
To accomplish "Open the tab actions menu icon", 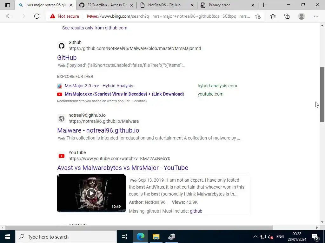I will coord(8,5).
